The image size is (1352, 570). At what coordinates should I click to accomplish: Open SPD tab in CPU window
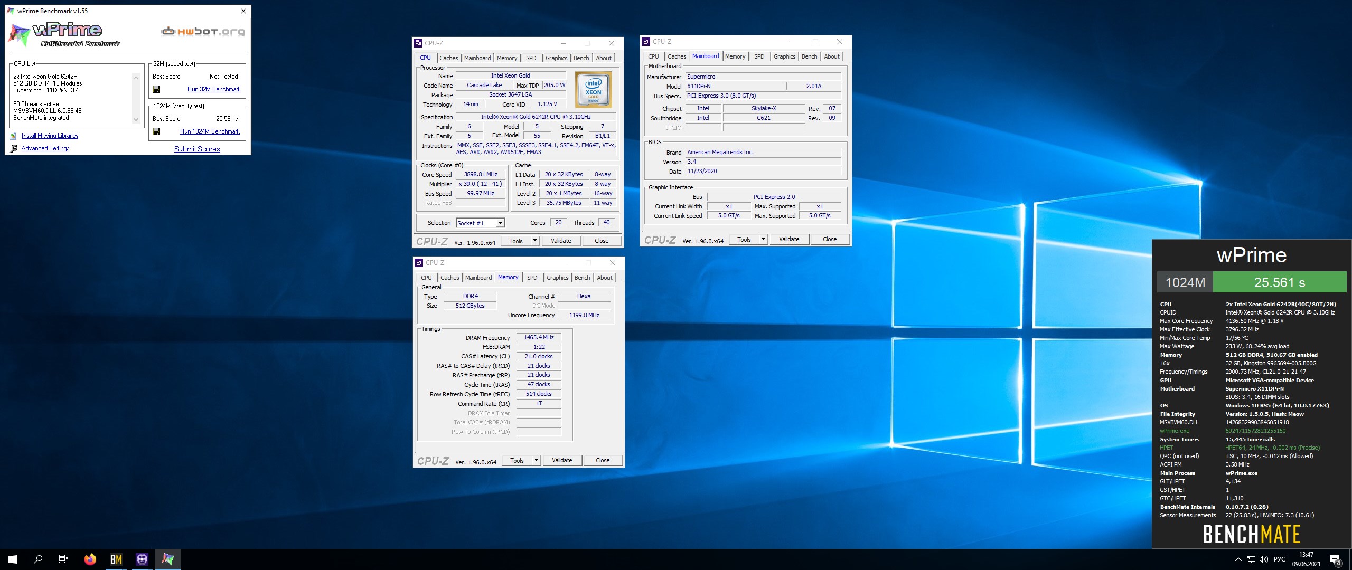pyautogui.click(x=531, y=58)
